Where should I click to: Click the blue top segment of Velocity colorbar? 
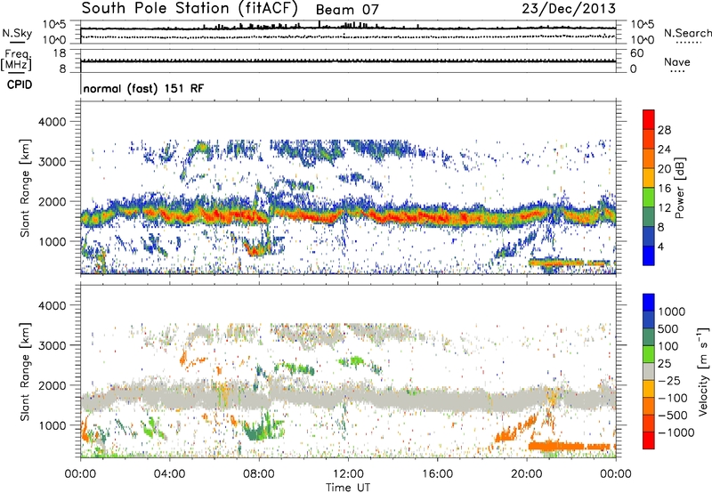point(649,303)
